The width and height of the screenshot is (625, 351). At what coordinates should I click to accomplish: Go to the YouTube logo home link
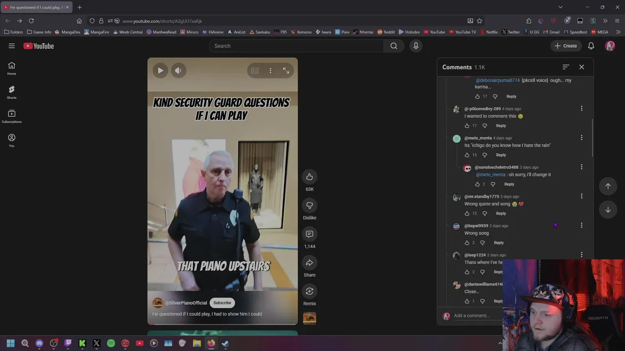[x=39, y=46]
